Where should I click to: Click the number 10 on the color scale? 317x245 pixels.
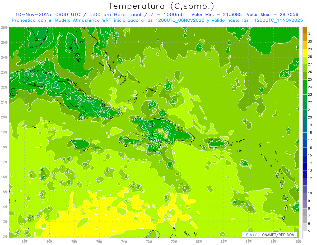pos(310,193)
